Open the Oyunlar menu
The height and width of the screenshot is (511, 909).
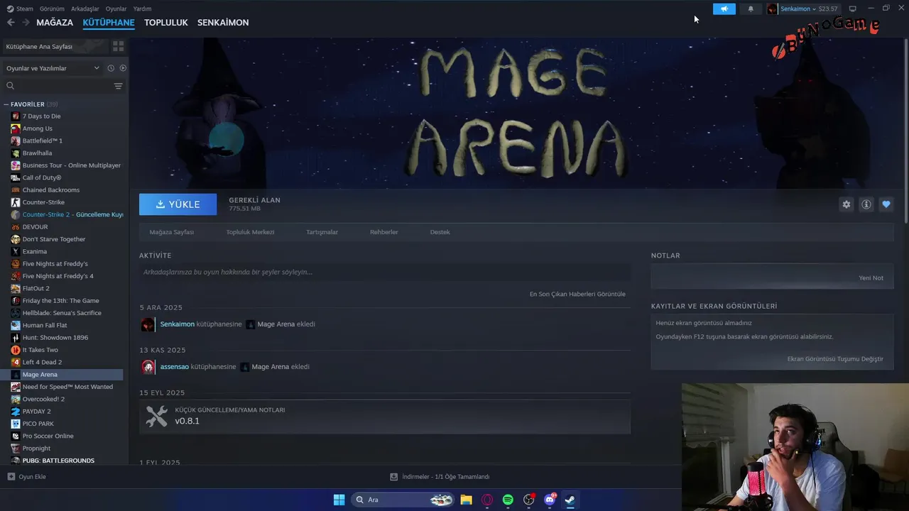coord(116,9)
